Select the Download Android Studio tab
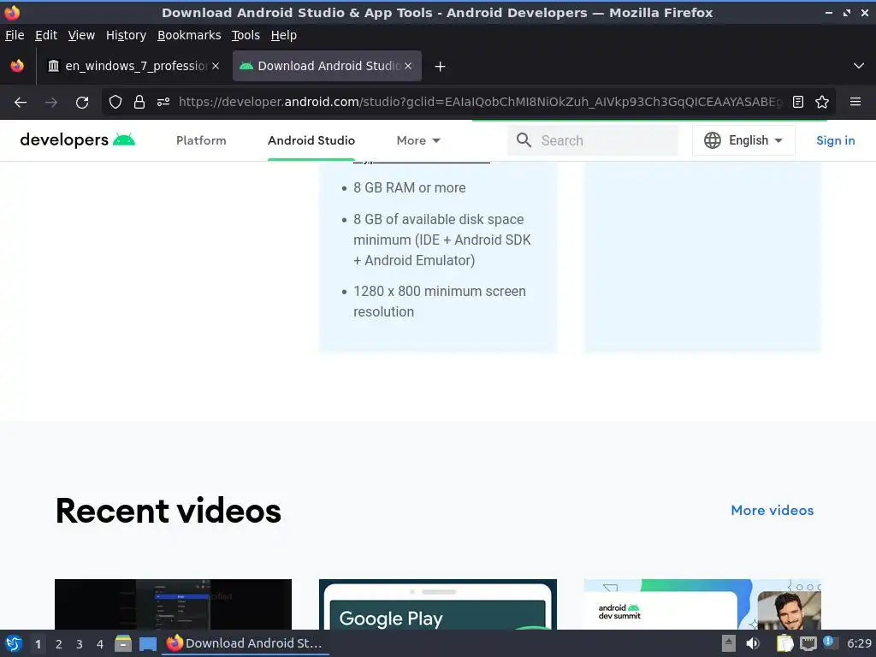876x657 pixels. (x=327, y=66)
